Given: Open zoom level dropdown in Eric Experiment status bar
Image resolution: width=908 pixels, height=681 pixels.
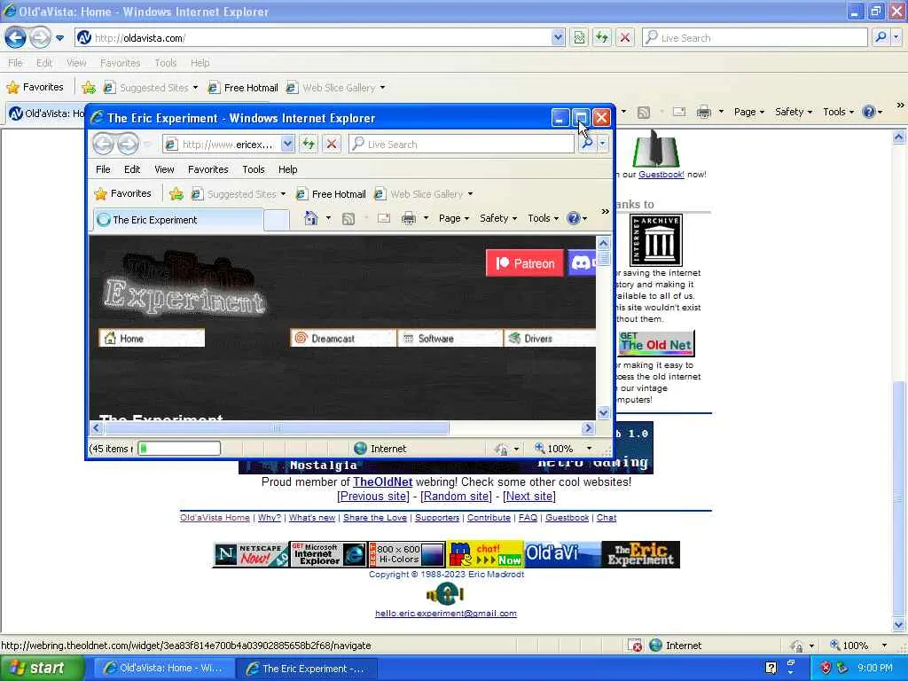Looking at the screenshot, I should (x=590, y=448).
